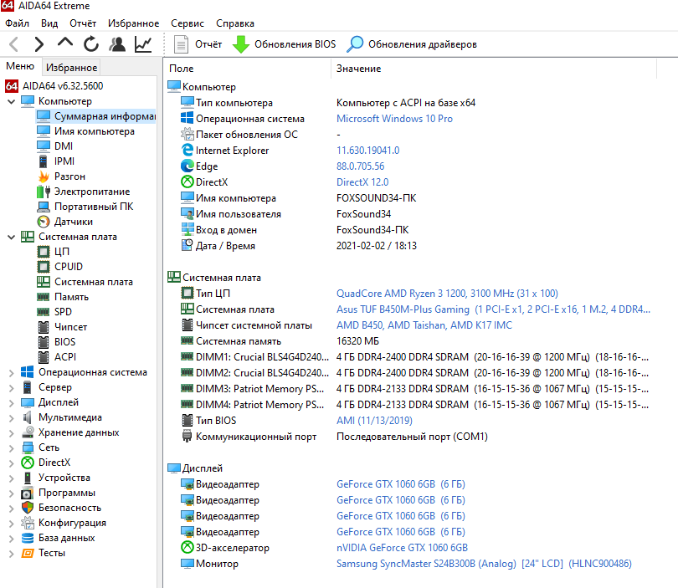
Task: Click the Безопасность shield icon
Action: [28, 508]
